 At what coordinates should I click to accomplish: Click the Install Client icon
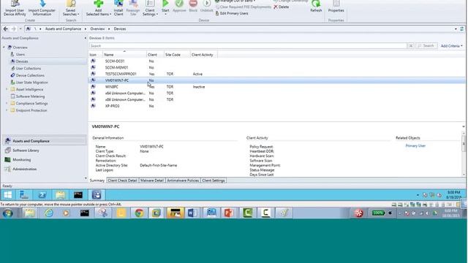click(118, 4)
